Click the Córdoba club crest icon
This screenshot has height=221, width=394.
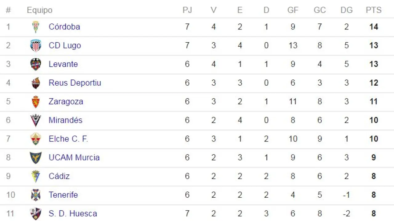tap(36, 27)
